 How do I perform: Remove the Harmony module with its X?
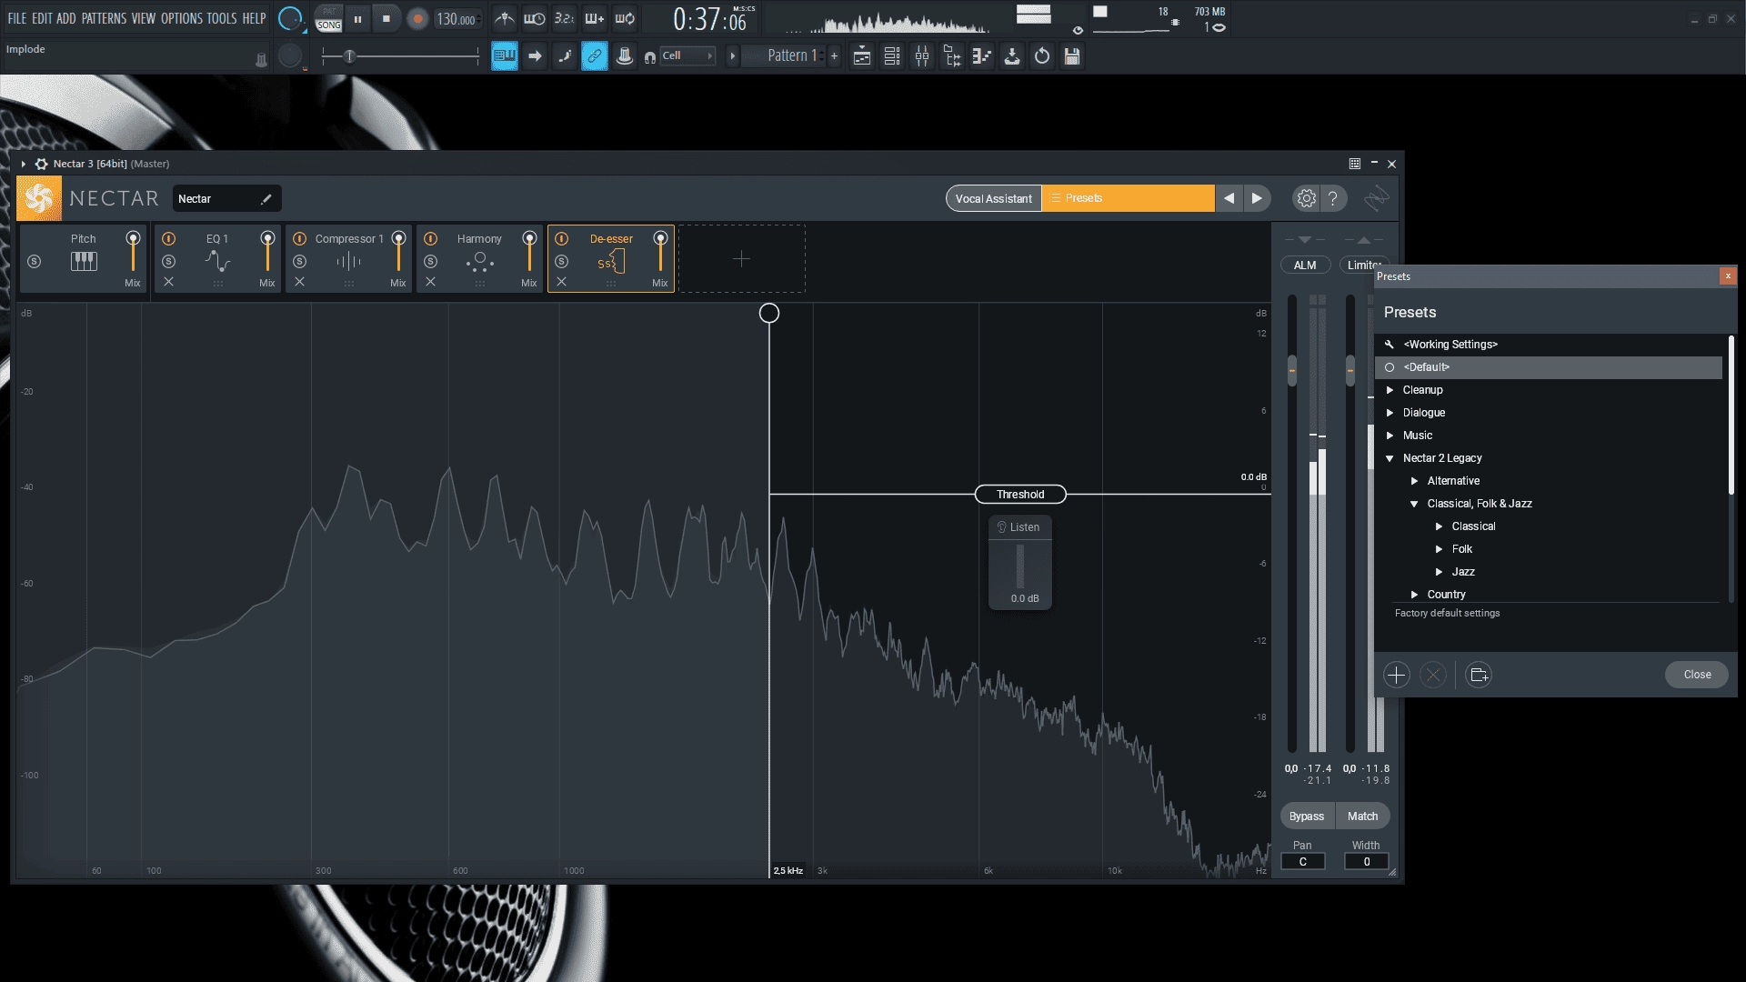click(430, 282)
